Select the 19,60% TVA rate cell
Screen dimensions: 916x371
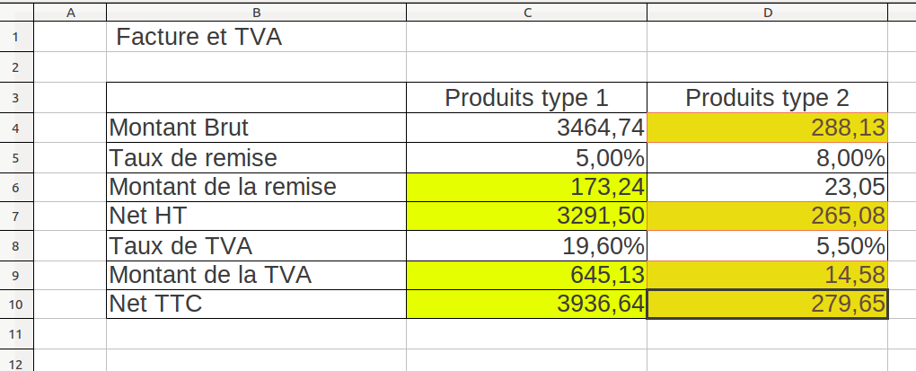(526, 245)
